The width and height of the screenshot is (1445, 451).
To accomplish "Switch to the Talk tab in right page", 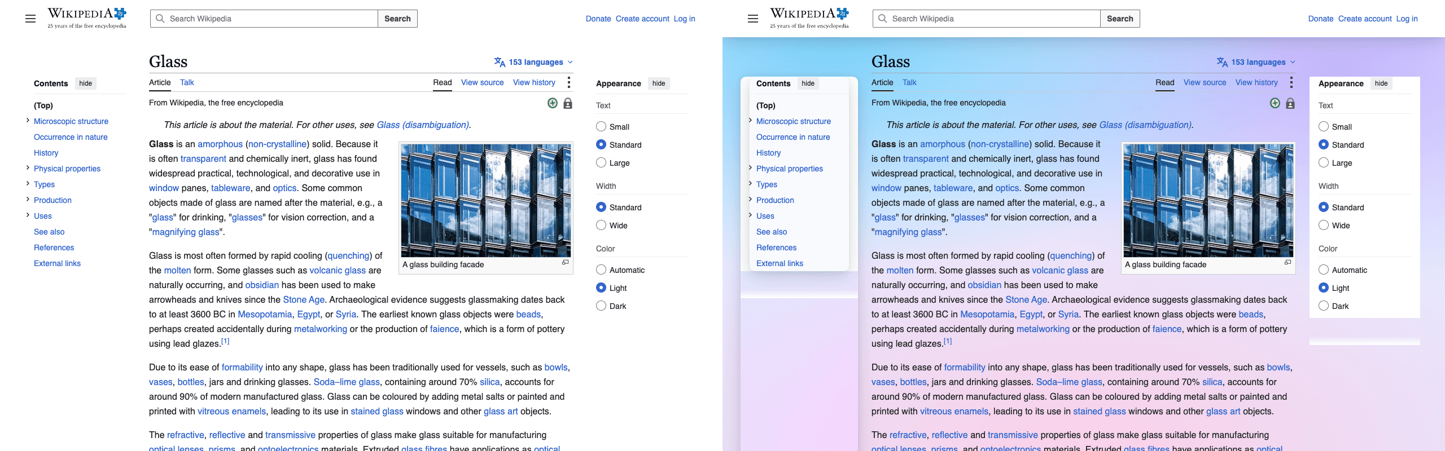I will pos(909,82).
